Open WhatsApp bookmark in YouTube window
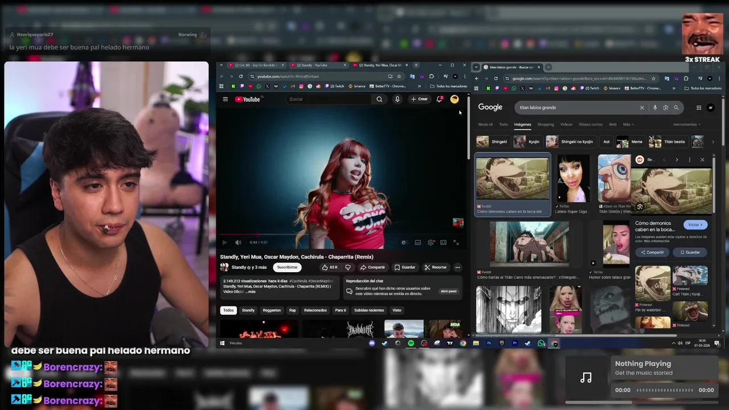 259,87
